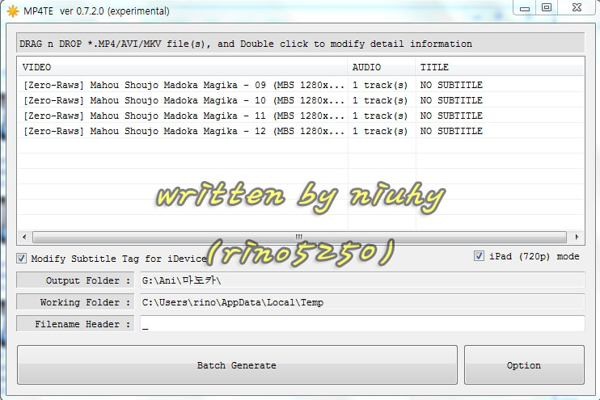
Task: Open the Option dialog button
Action: click(524, 364)
